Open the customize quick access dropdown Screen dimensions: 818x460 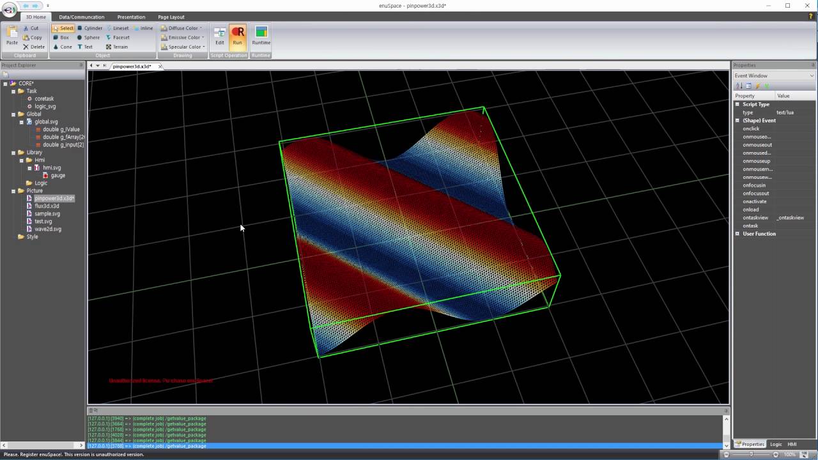48,6
